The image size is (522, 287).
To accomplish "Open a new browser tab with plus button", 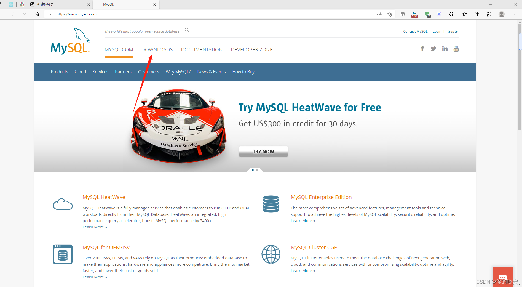I will tap(164, 4).
